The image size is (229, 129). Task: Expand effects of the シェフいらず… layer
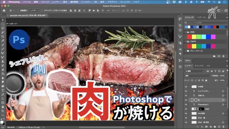pos(226,91)
